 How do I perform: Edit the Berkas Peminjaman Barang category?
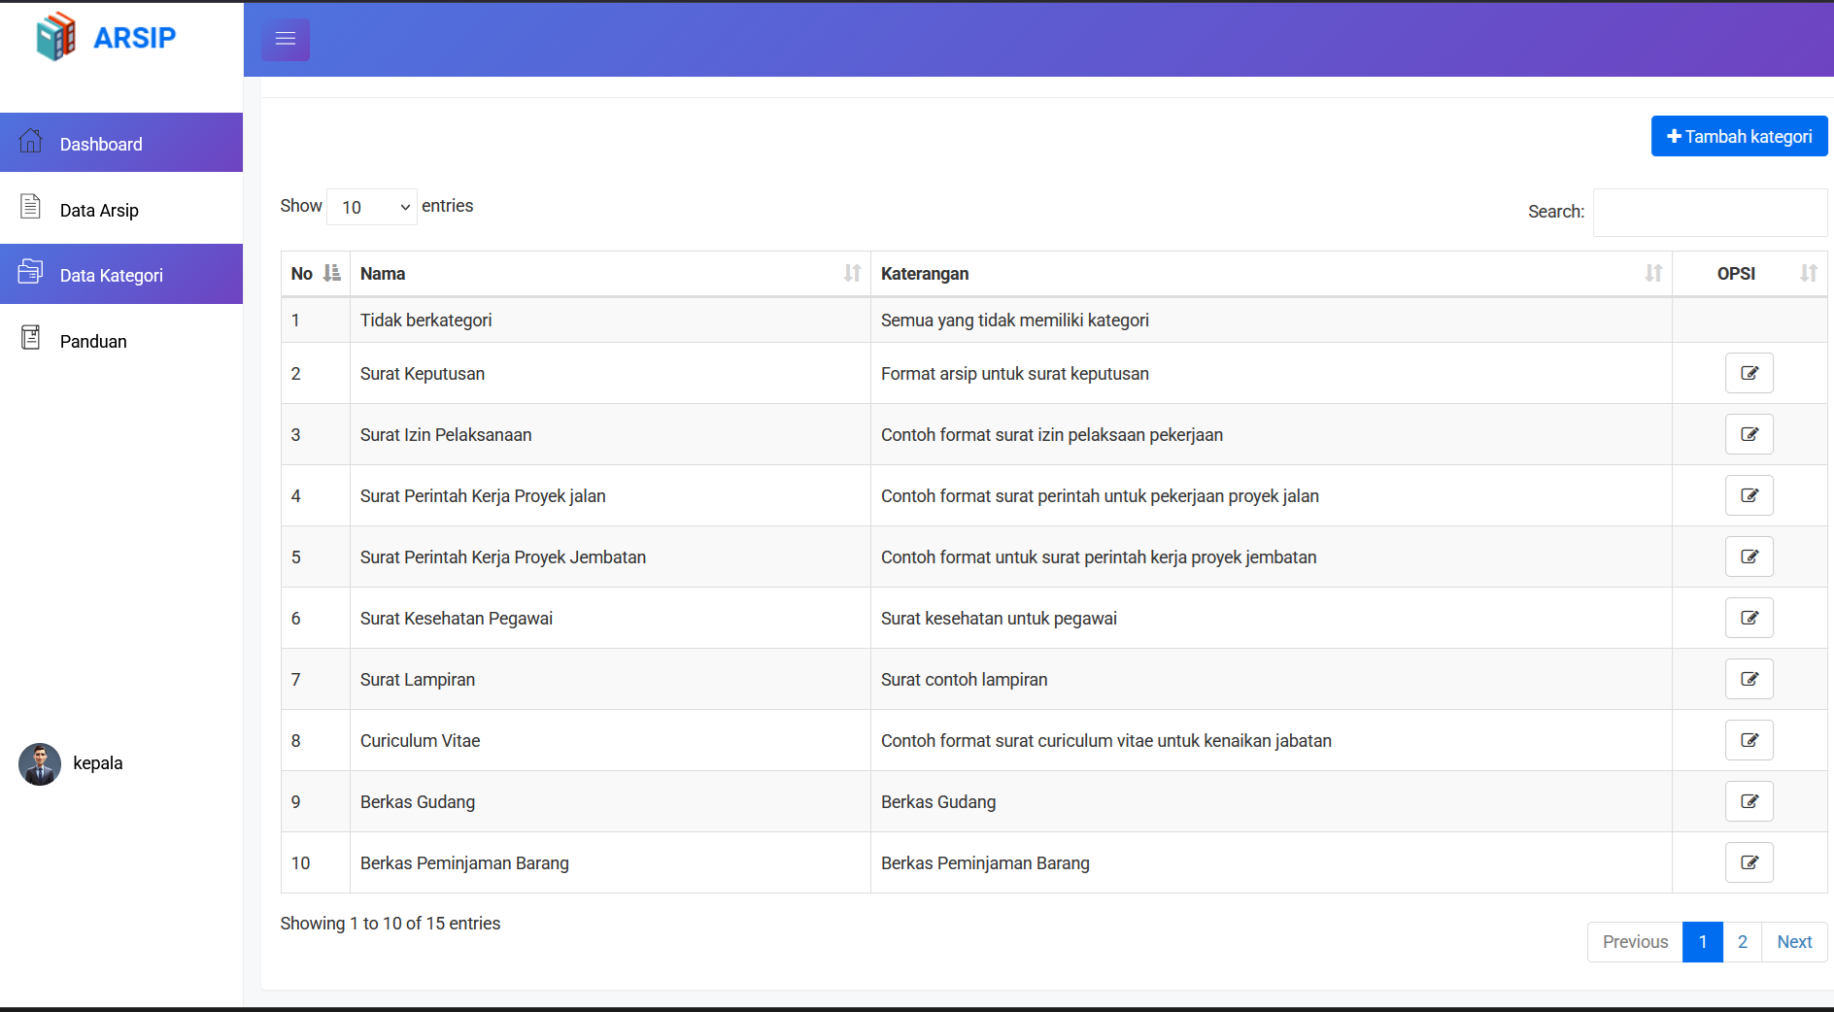coord(1749,862)
